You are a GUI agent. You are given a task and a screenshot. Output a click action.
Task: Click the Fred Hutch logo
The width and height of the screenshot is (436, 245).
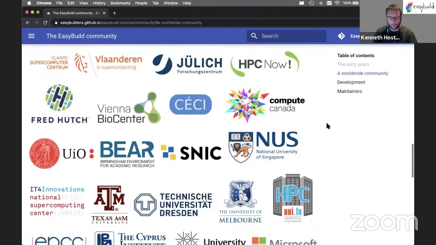[x=60, y=104]
